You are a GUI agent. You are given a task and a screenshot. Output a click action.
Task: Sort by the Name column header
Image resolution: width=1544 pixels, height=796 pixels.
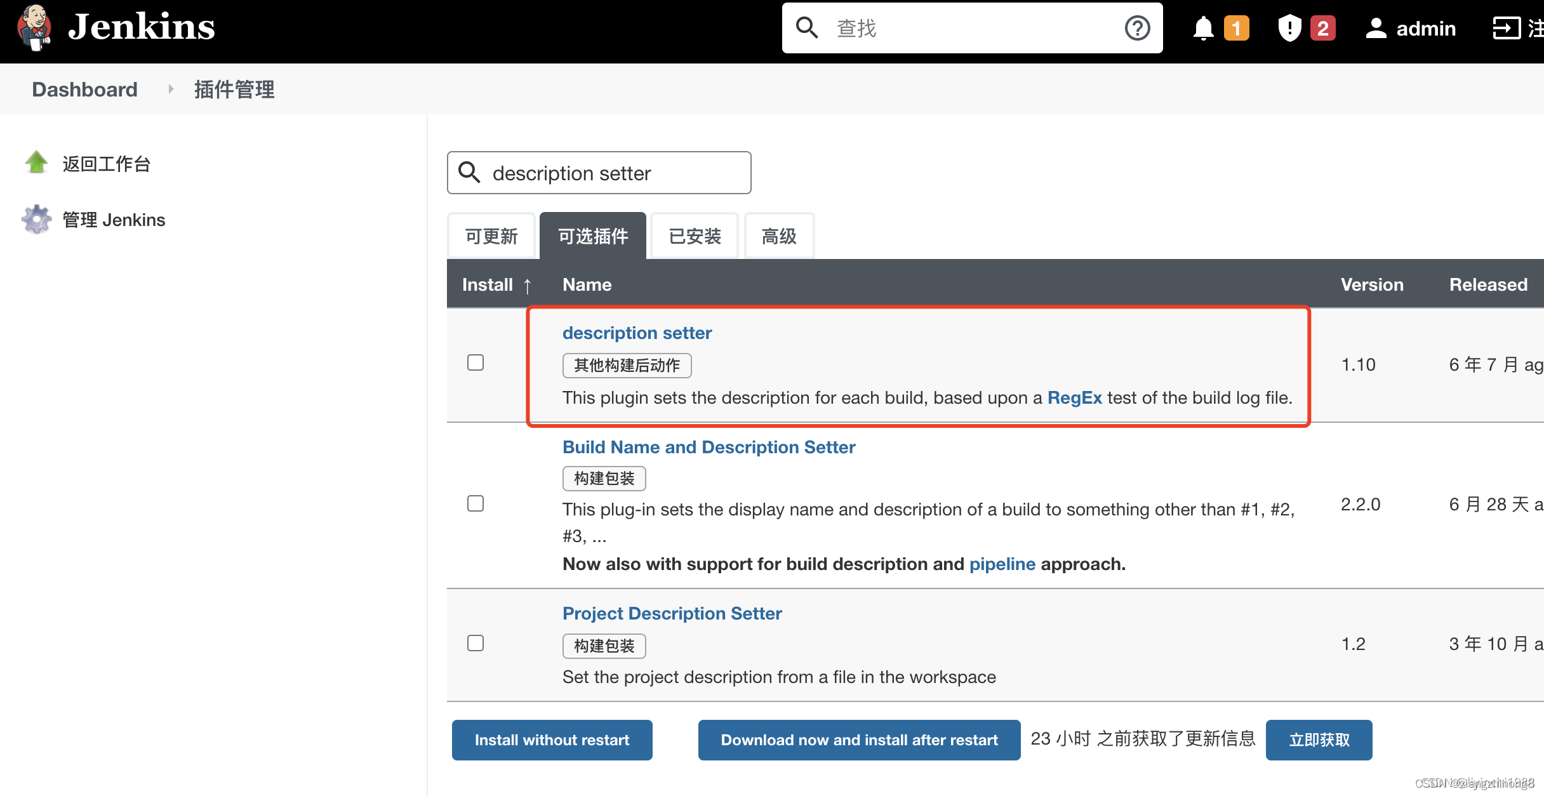pyautogui.click(x=587, y=284)
